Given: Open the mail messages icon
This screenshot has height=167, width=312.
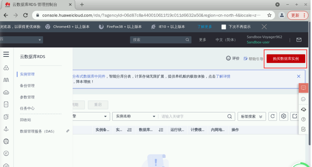Looking at the screenshot, I should 299,40.
